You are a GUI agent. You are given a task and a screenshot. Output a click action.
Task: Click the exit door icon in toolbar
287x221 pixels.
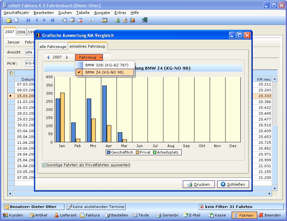click(145, 20)
